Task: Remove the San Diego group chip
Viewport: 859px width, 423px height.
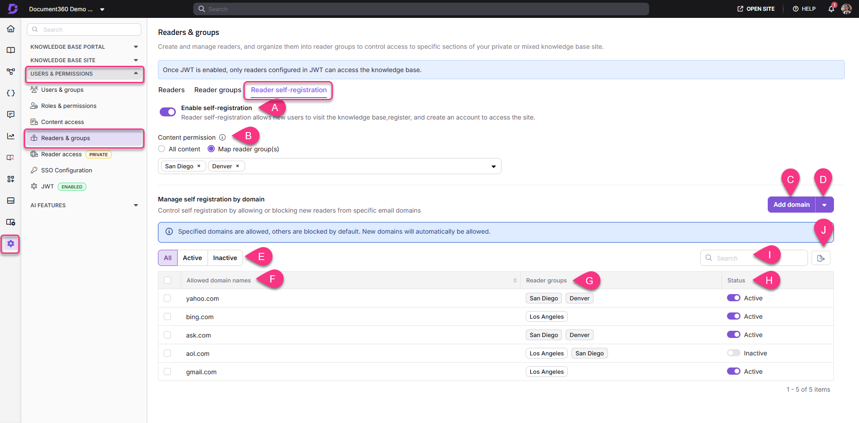Action: point(199,166)
